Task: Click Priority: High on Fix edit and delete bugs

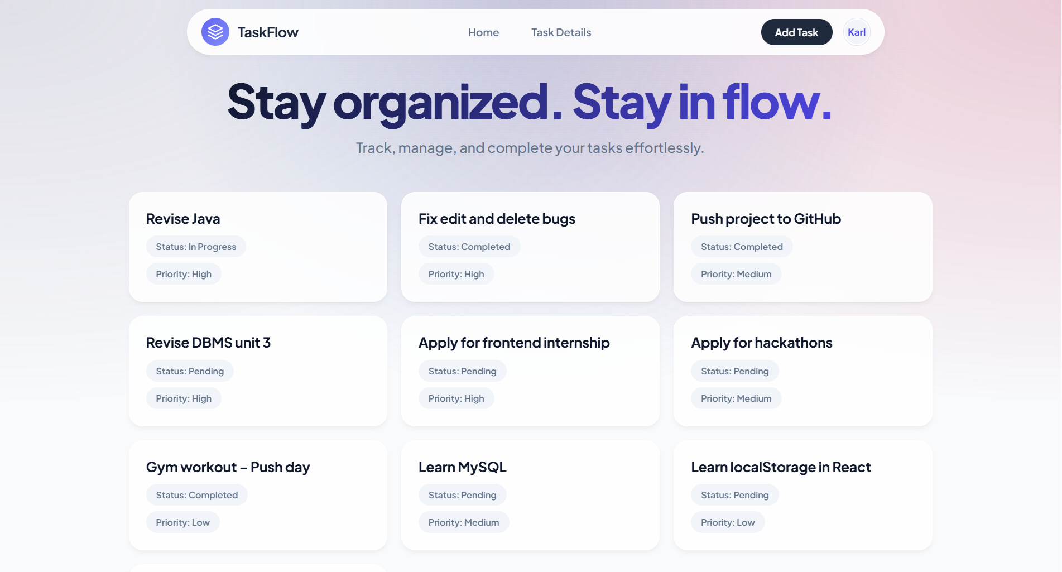Action: pyautogui.click(x=456, y=274)
